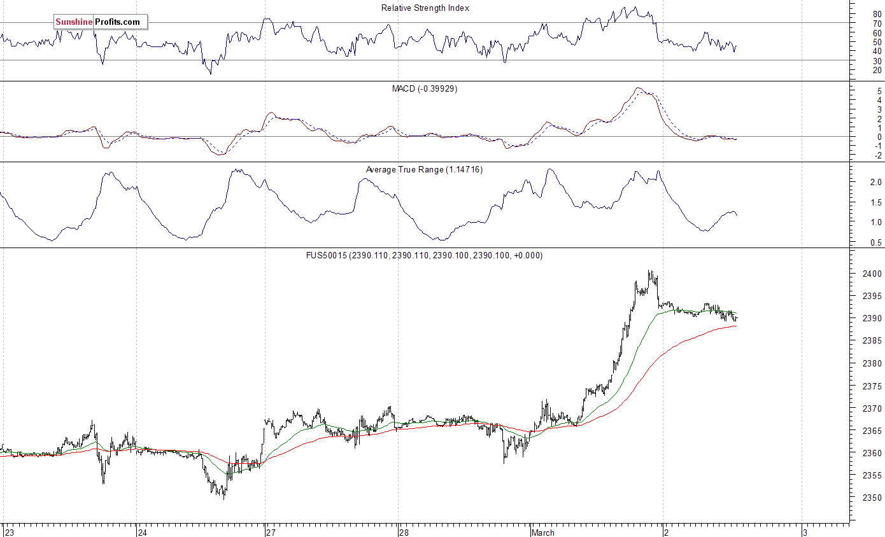Click the ATR axis value 2.0

click(875, 182)
